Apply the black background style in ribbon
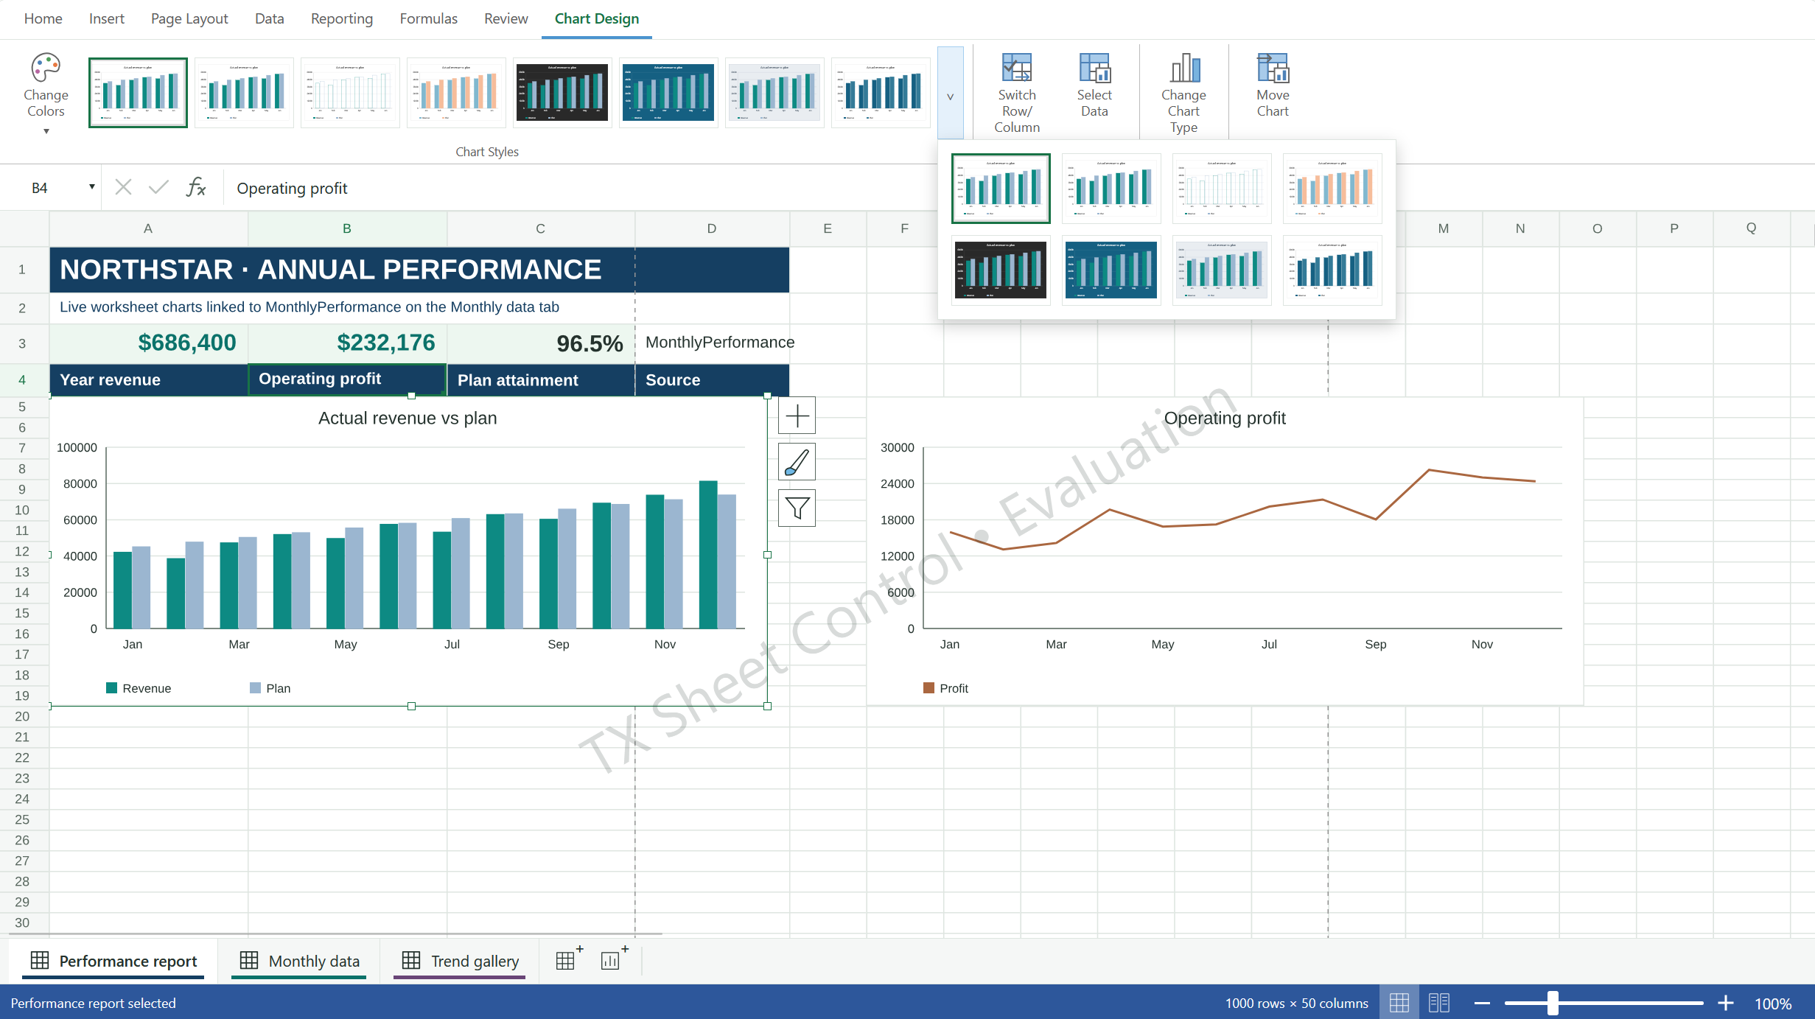The height and width of the screenshot is (1019, 1815). [562, 93]
